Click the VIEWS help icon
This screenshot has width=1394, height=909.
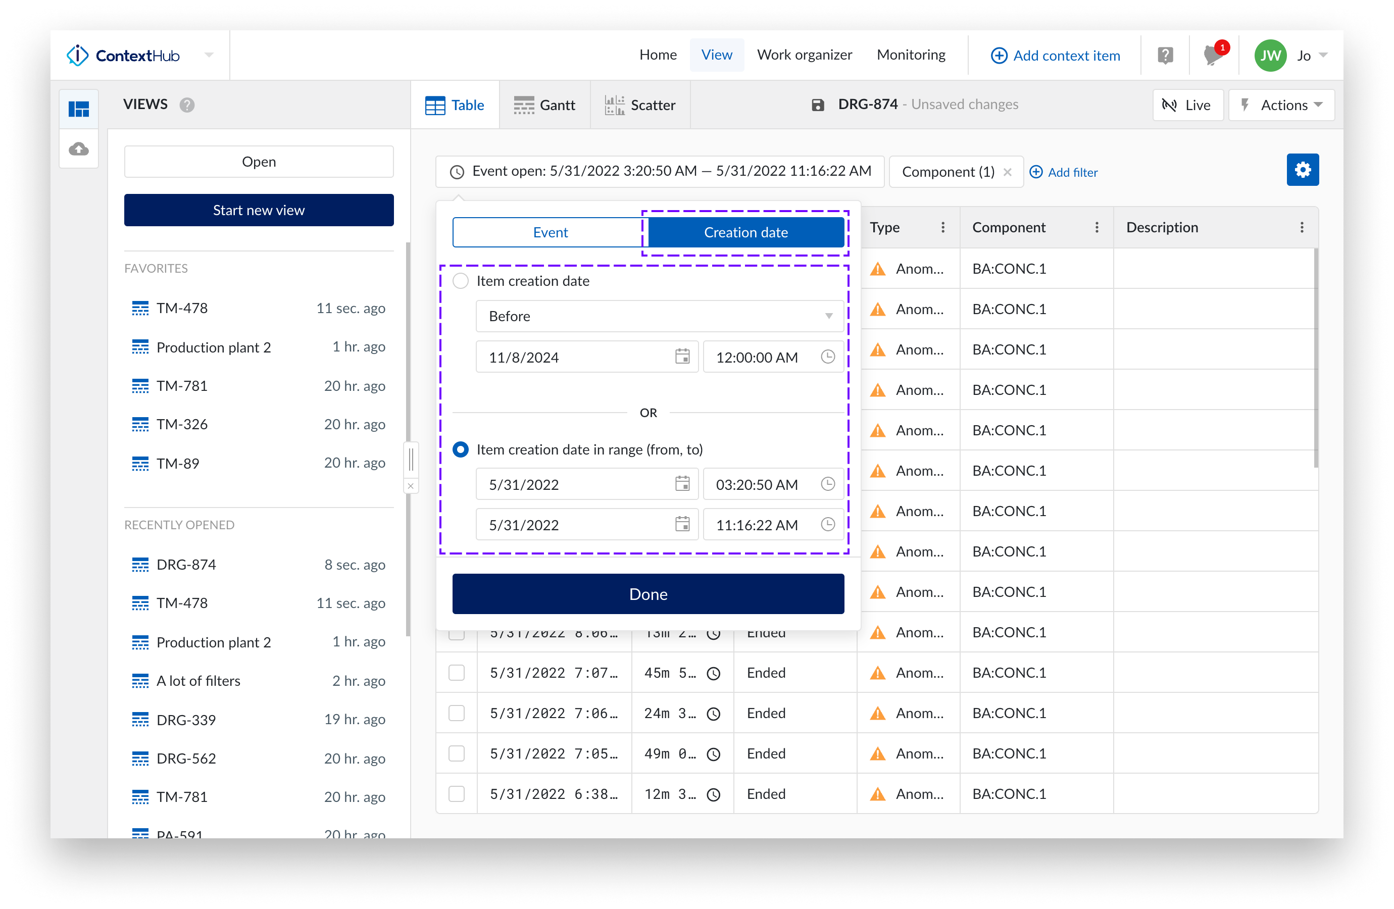pos(187,105)
